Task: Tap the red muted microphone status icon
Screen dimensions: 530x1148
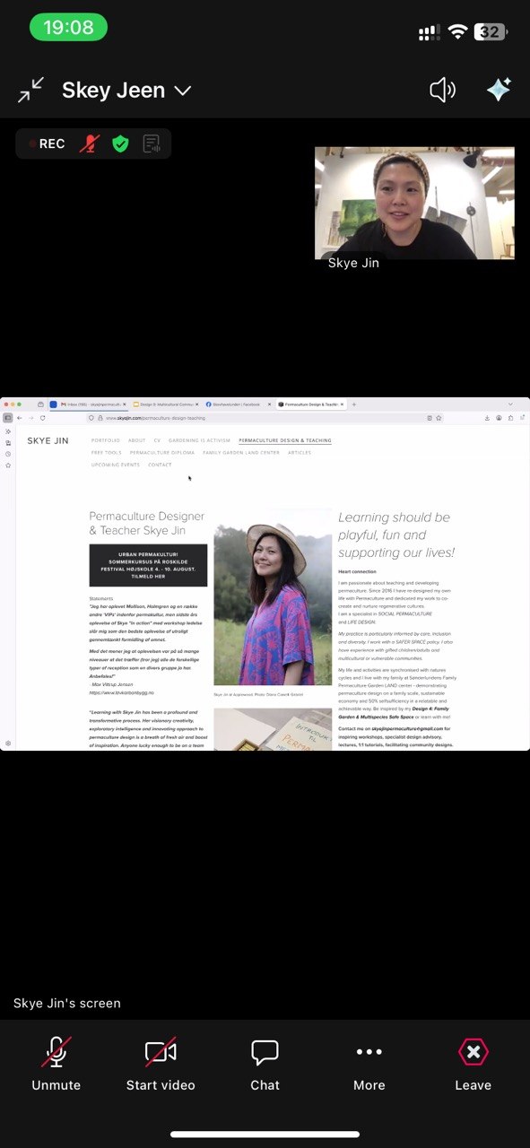Action: tap(89, 143)
